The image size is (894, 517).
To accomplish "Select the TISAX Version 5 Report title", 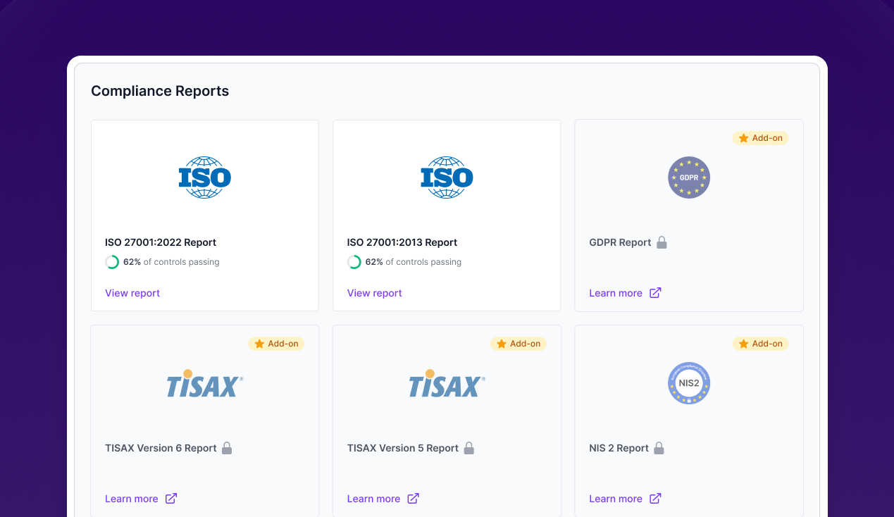I will 403,448.
